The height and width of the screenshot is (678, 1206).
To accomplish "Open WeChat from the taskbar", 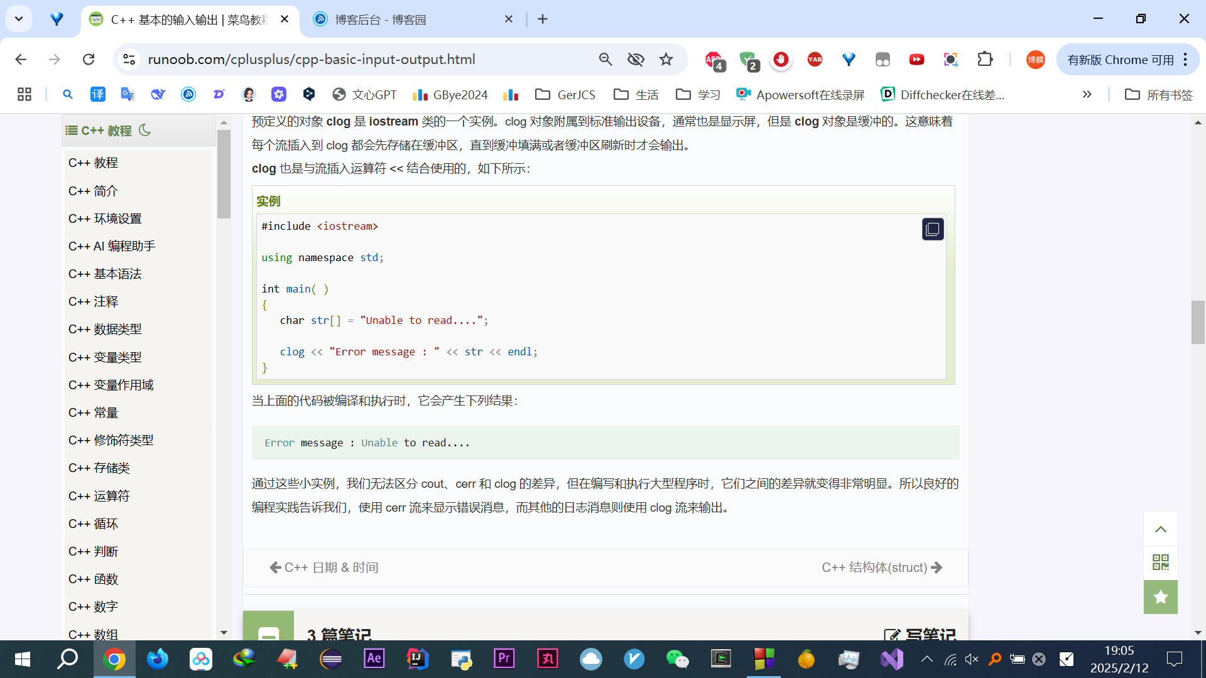I will [x=677, y=659].
